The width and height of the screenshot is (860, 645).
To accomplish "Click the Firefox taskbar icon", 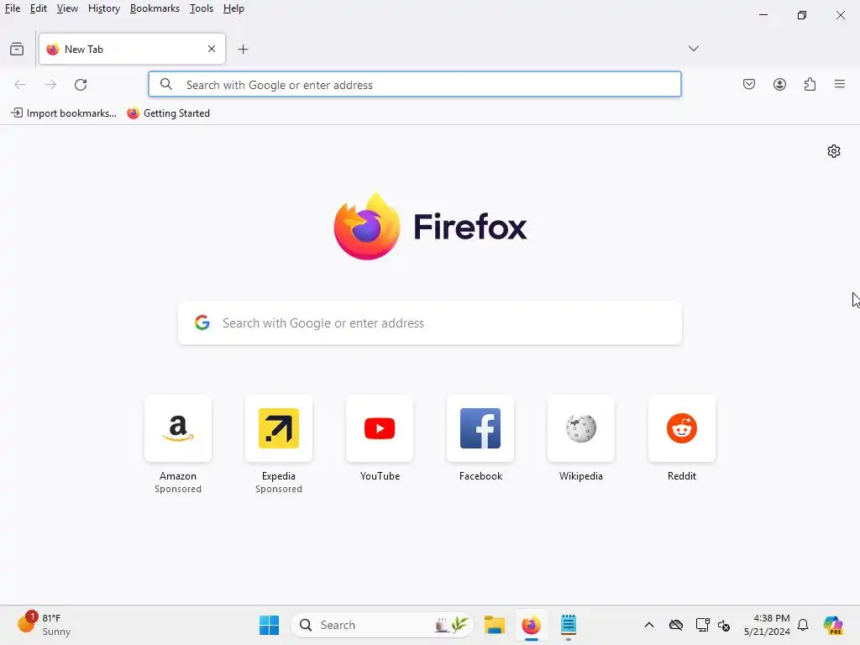I will click(x=531, y=625).
